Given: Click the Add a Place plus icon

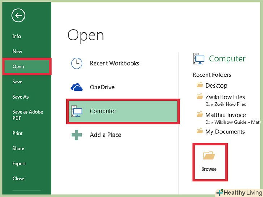Looking at the screenshot, I should pos(77,135).
